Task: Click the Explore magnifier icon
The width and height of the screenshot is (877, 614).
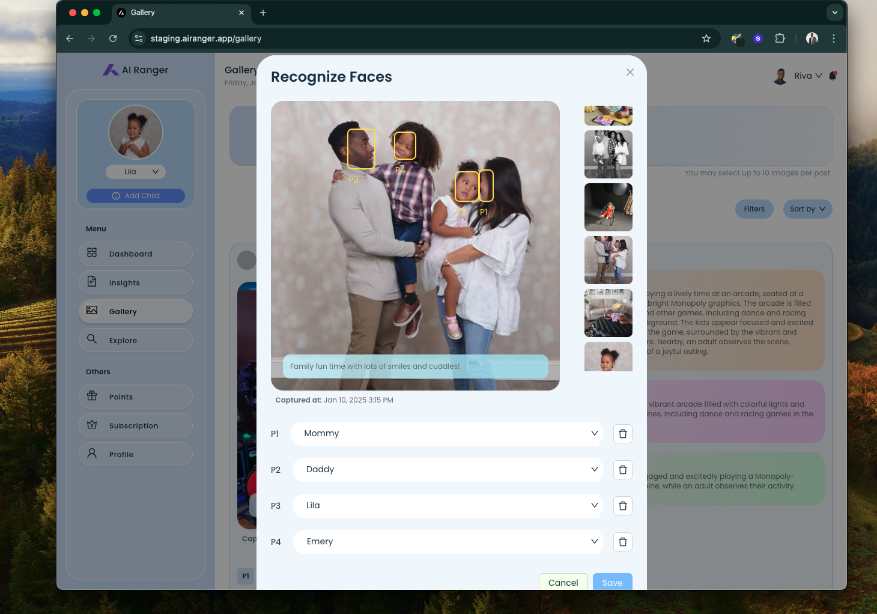Action: 92,339
